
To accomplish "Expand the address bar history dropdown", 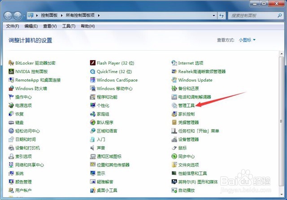I will coord(213,16).
